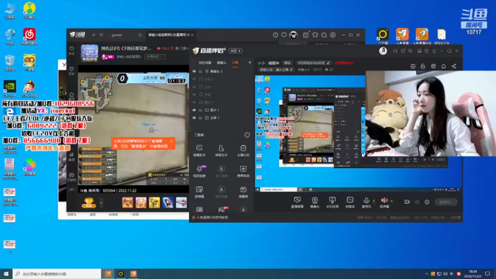The width and height of the screenshot is (496, 279).
Task: Click the heart favorites icon in Douyu top bar
Action: tap(284, 35)
